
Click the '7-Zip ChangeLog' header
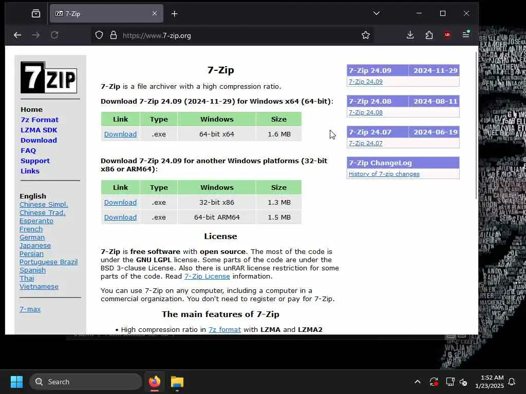403,163
